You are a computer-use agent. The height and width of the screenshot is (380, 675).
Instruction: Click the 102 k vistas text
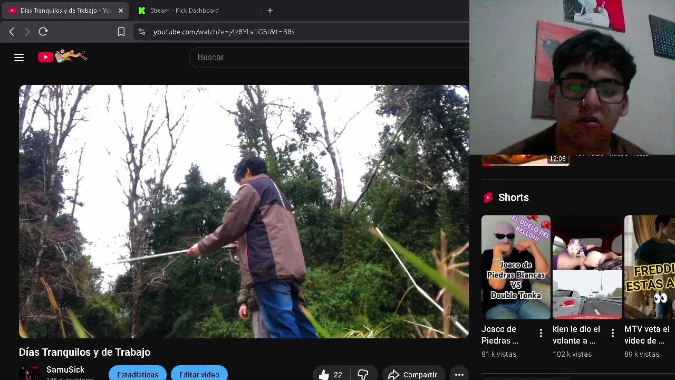click(x=572, y=354)
